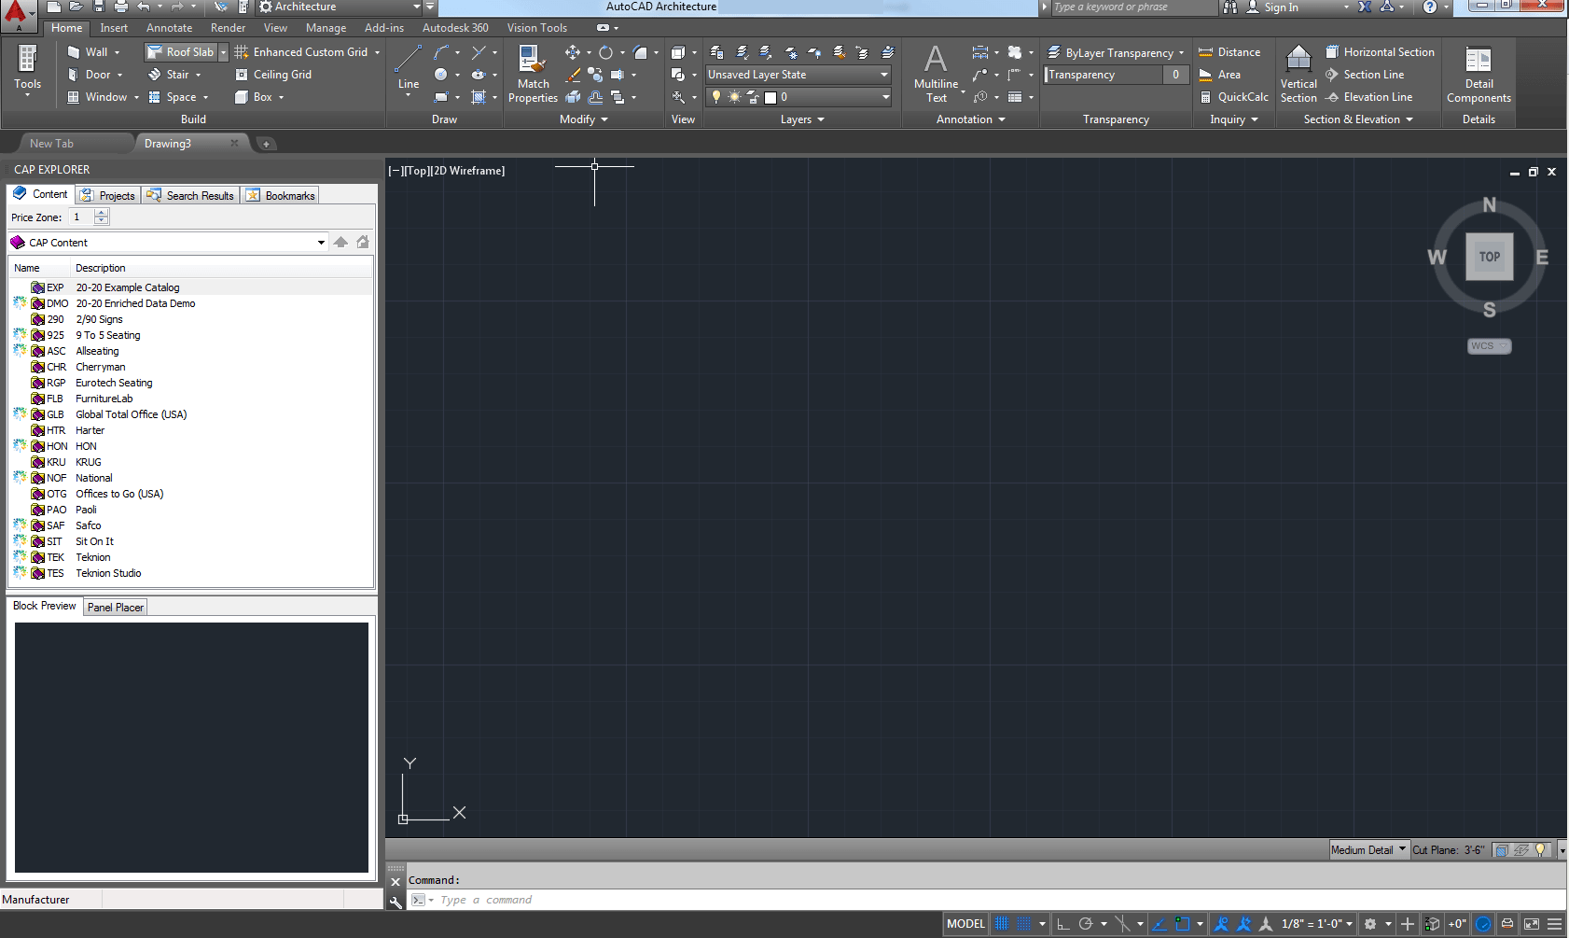1569x938 pixels.
Task: Click the layer 0 color swatch
Action: pyautogui.click(x=771, y=97)
